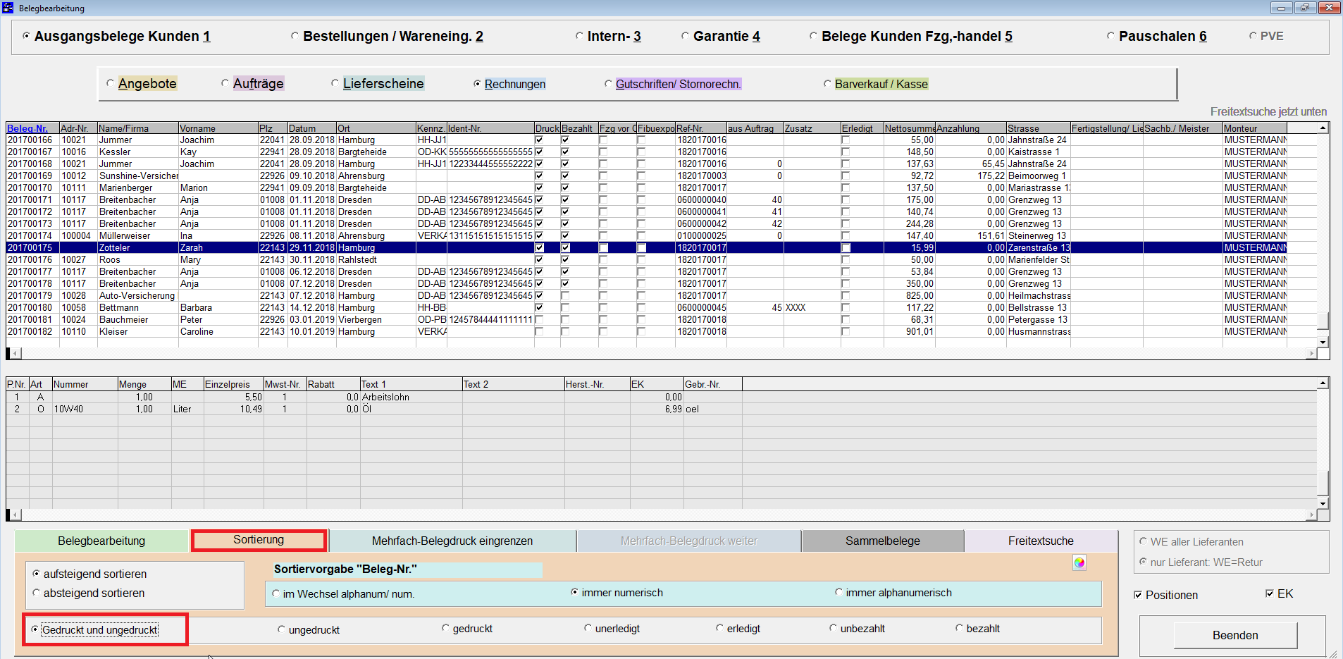Click the Name/Firma column header
Screen dimensions: 1343x659
[x=137, y=128]
